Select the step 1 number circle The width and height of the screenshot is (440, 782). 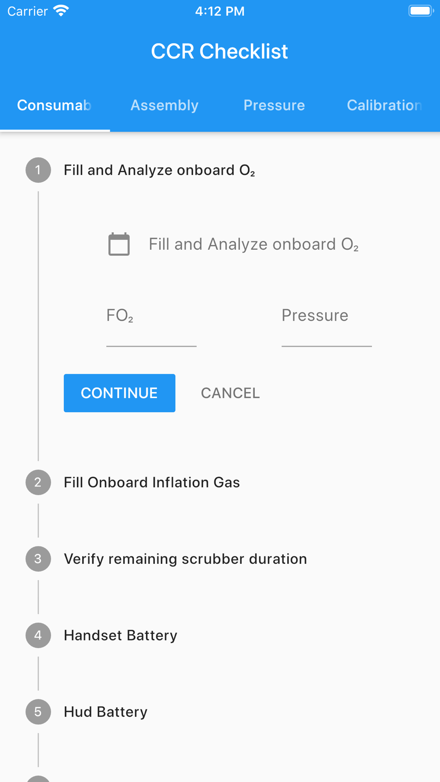(38, 170)
